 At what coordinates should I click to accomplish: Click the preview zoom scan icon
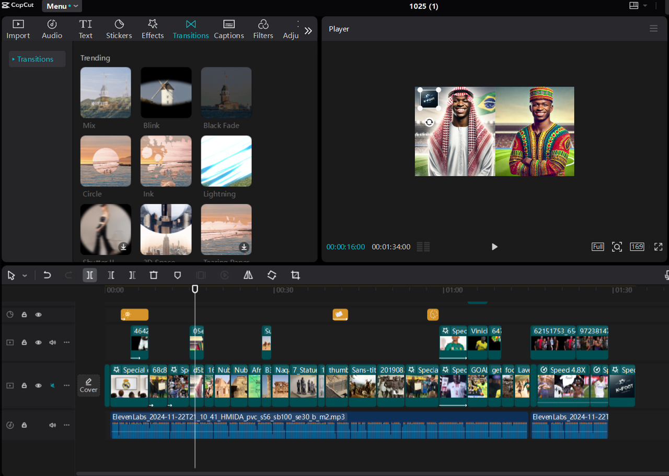617,247
